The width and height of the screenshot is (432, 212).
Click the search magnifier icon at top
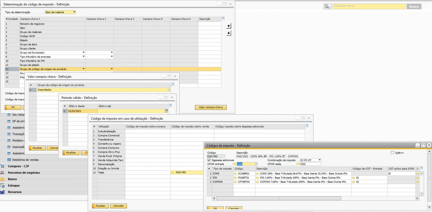coord(327,6)
